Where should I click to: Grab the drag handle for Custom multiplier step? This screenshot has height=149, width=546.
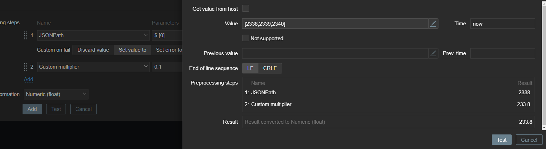[x=25, y=67]
